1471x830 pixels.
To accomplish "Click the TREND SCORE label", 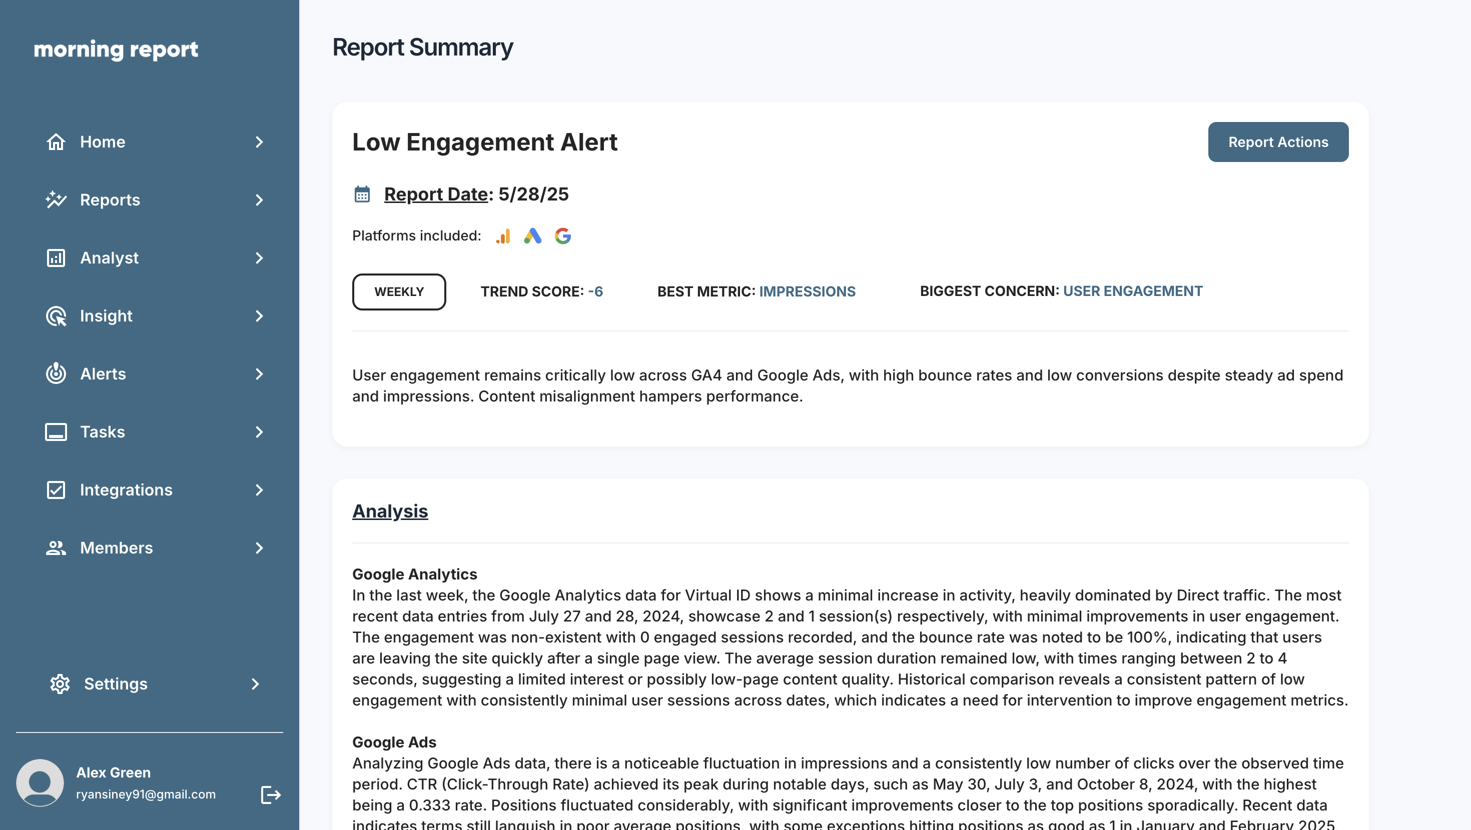I will 532,291.
